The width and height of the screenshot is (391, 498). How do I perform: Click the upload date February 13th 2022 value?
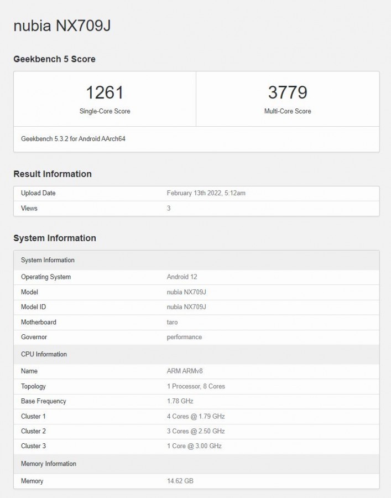tap(206, 193)
